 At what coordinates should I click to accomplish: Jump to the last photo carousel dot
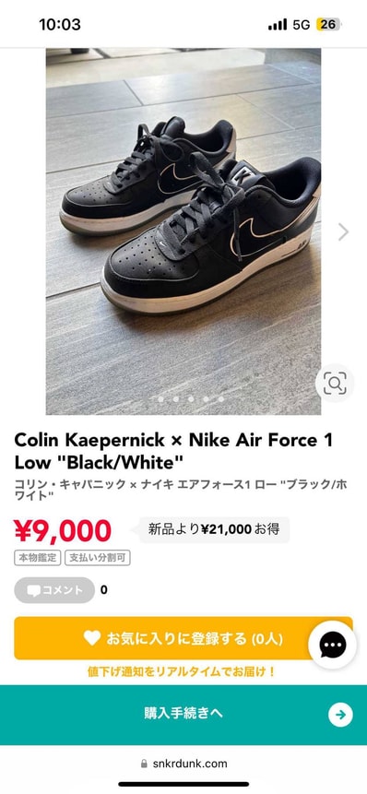tap(221, 399)
